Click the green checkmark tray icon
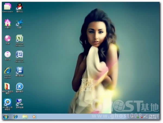The width and height of the screenshot is (163, 123). coord(138,117)
